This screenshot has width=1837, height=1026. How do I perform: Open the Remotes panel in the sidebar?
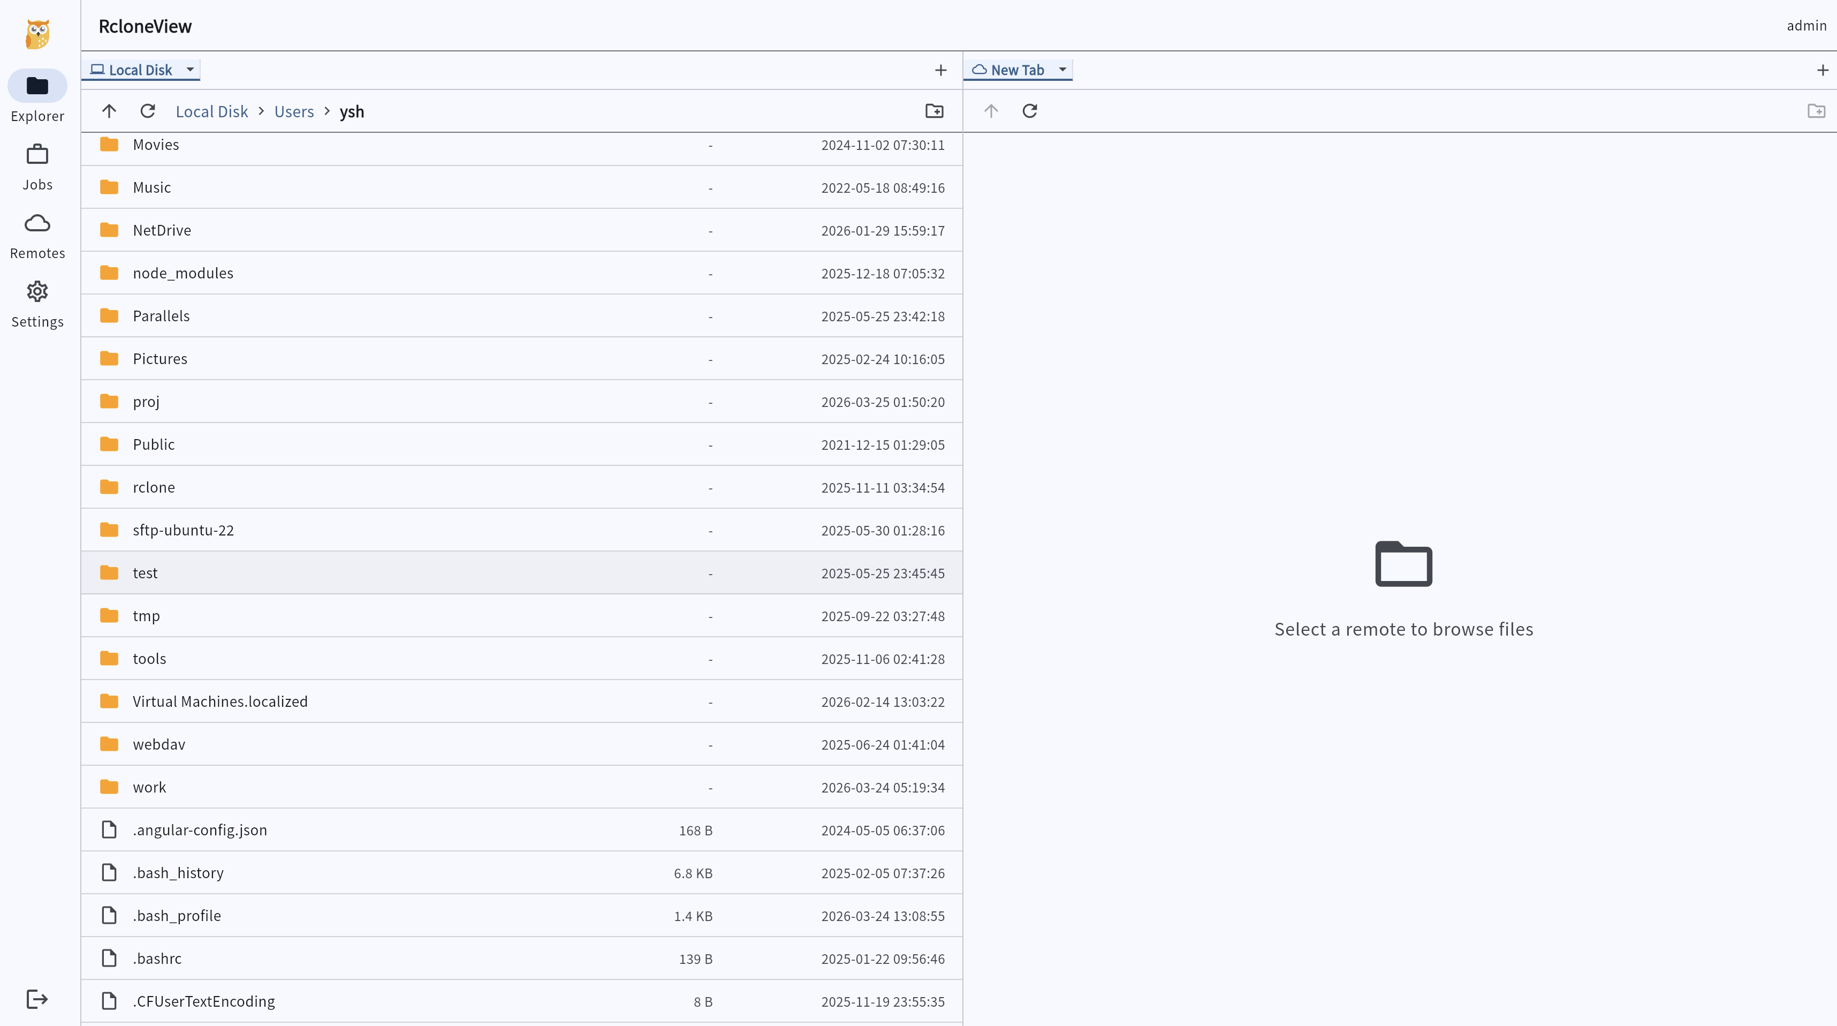point(37,223)
